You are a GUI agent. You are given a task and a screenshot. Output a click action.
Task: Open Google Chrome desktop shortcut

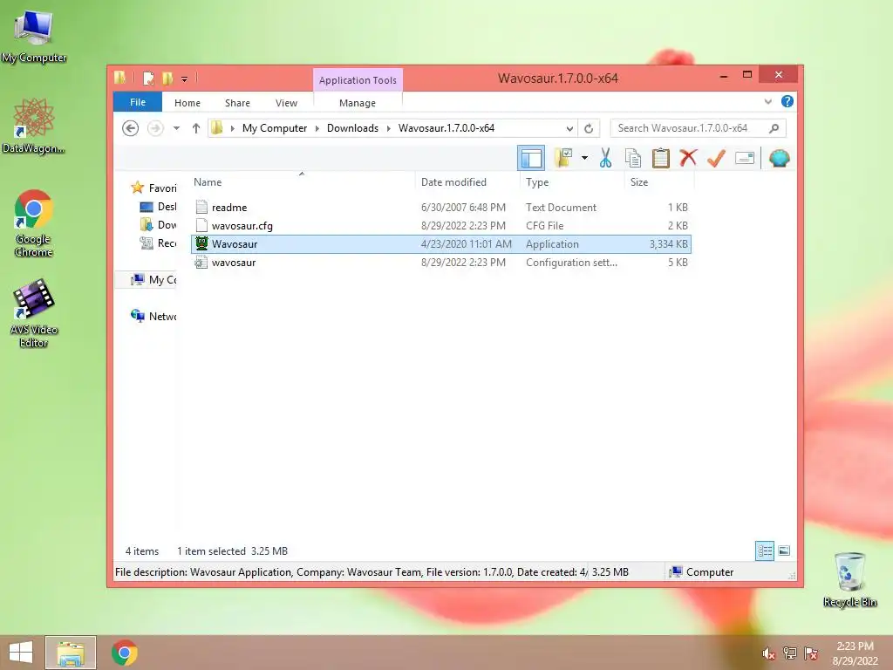click(x=34, y=223)
